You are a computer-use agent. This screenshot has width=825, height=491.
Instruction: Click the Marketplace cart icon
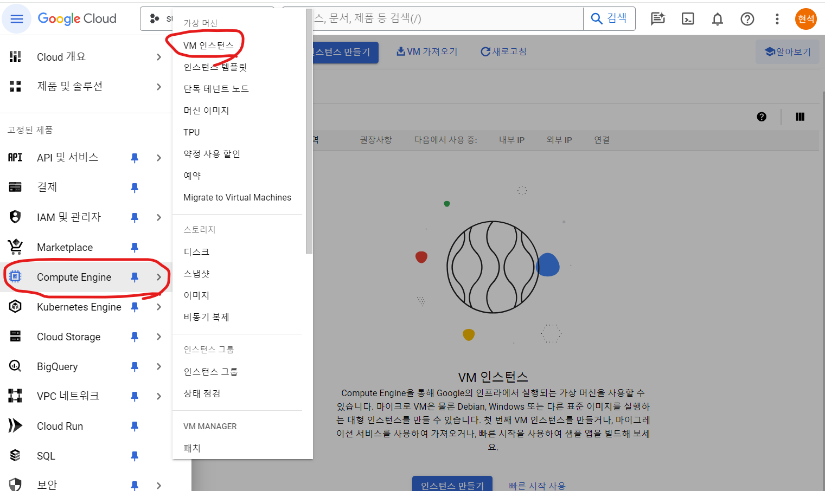pyautogui.click(x=15, y=247)
